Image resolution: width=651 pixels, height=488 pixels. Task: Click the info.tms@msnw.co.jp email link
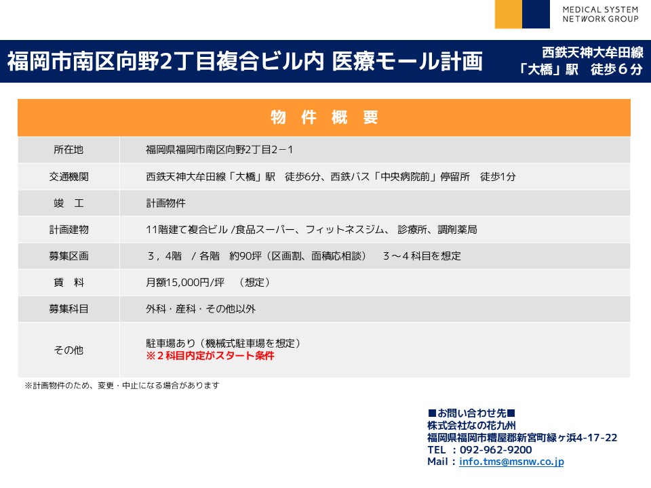(511, 462)
